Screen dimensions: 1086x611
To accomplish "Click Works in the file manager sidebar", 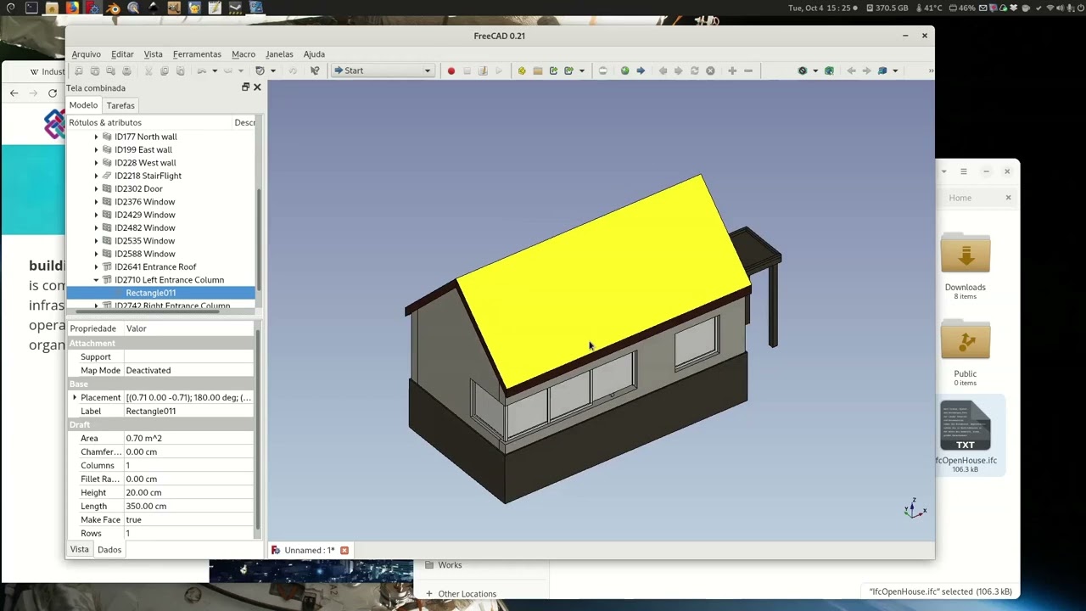I will (x=450, y=565).
